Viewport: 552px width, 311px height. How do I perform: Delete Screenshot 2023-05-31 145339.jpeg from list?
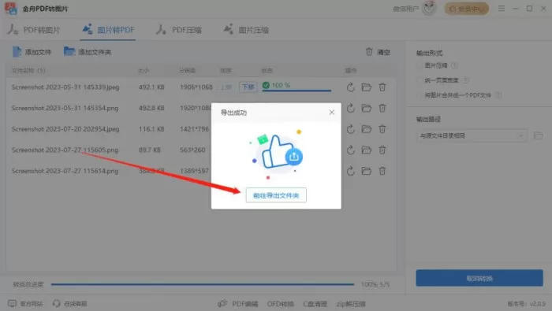(x=382, y=87)
